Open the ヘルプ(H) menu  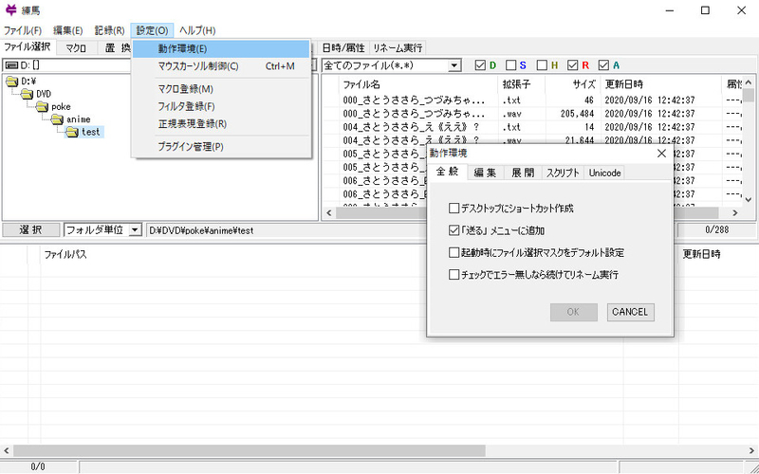(197, 30)
